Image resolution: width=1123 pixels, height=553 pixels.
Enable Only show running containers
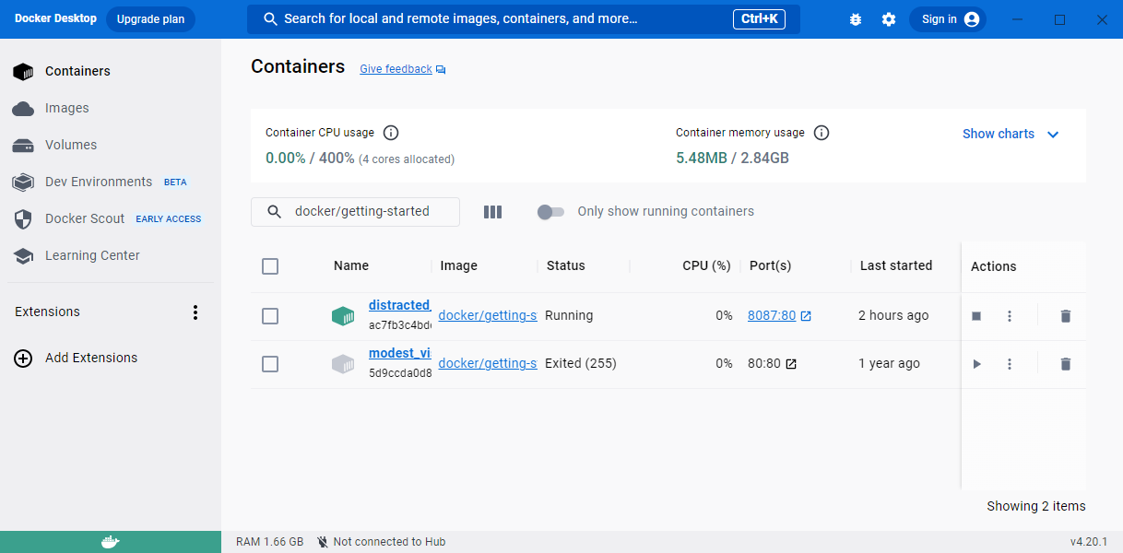(550, 211)
